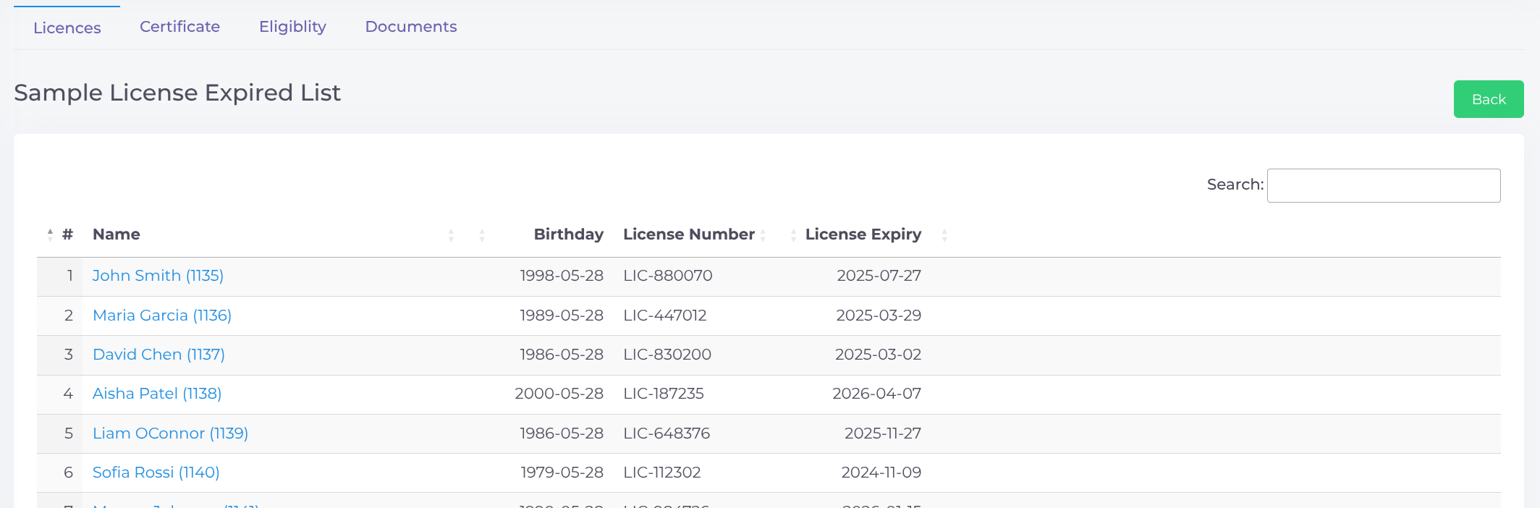The width and height of the screenshot is (1540, 508).
Task: Select license number LIC-187235
Action: tap(664, 394)
